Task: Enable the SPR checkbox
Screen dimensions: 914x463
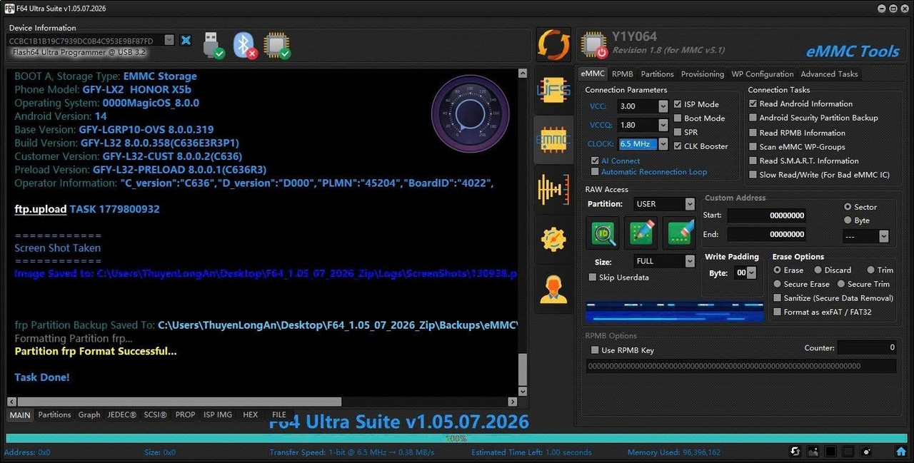Action: point(678,132)
